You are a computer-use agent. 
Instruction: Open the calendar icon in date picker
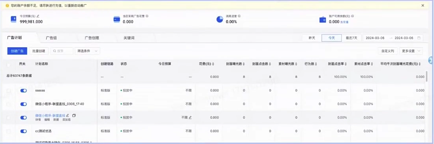419,38
